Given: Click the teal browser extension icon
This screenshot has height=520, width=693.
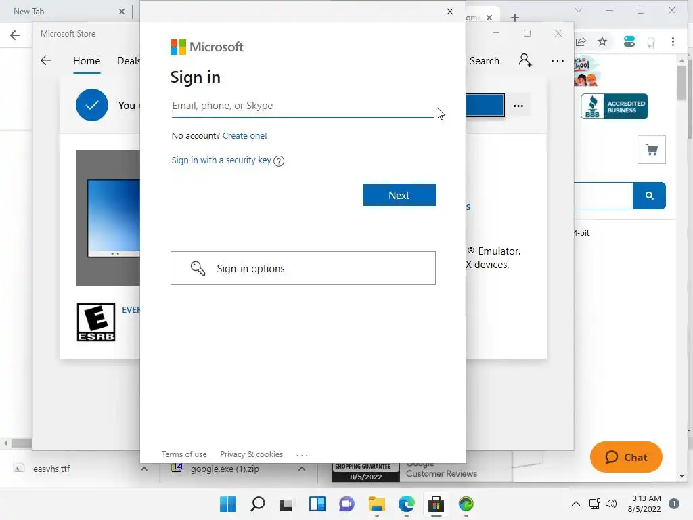Looking at the screenshot, I should pyautogui.click(x=629, y=42).
